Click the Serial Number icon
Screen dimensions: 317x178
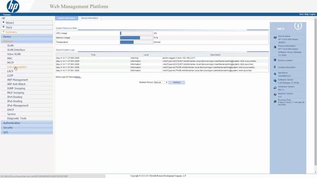click(275, 74)
